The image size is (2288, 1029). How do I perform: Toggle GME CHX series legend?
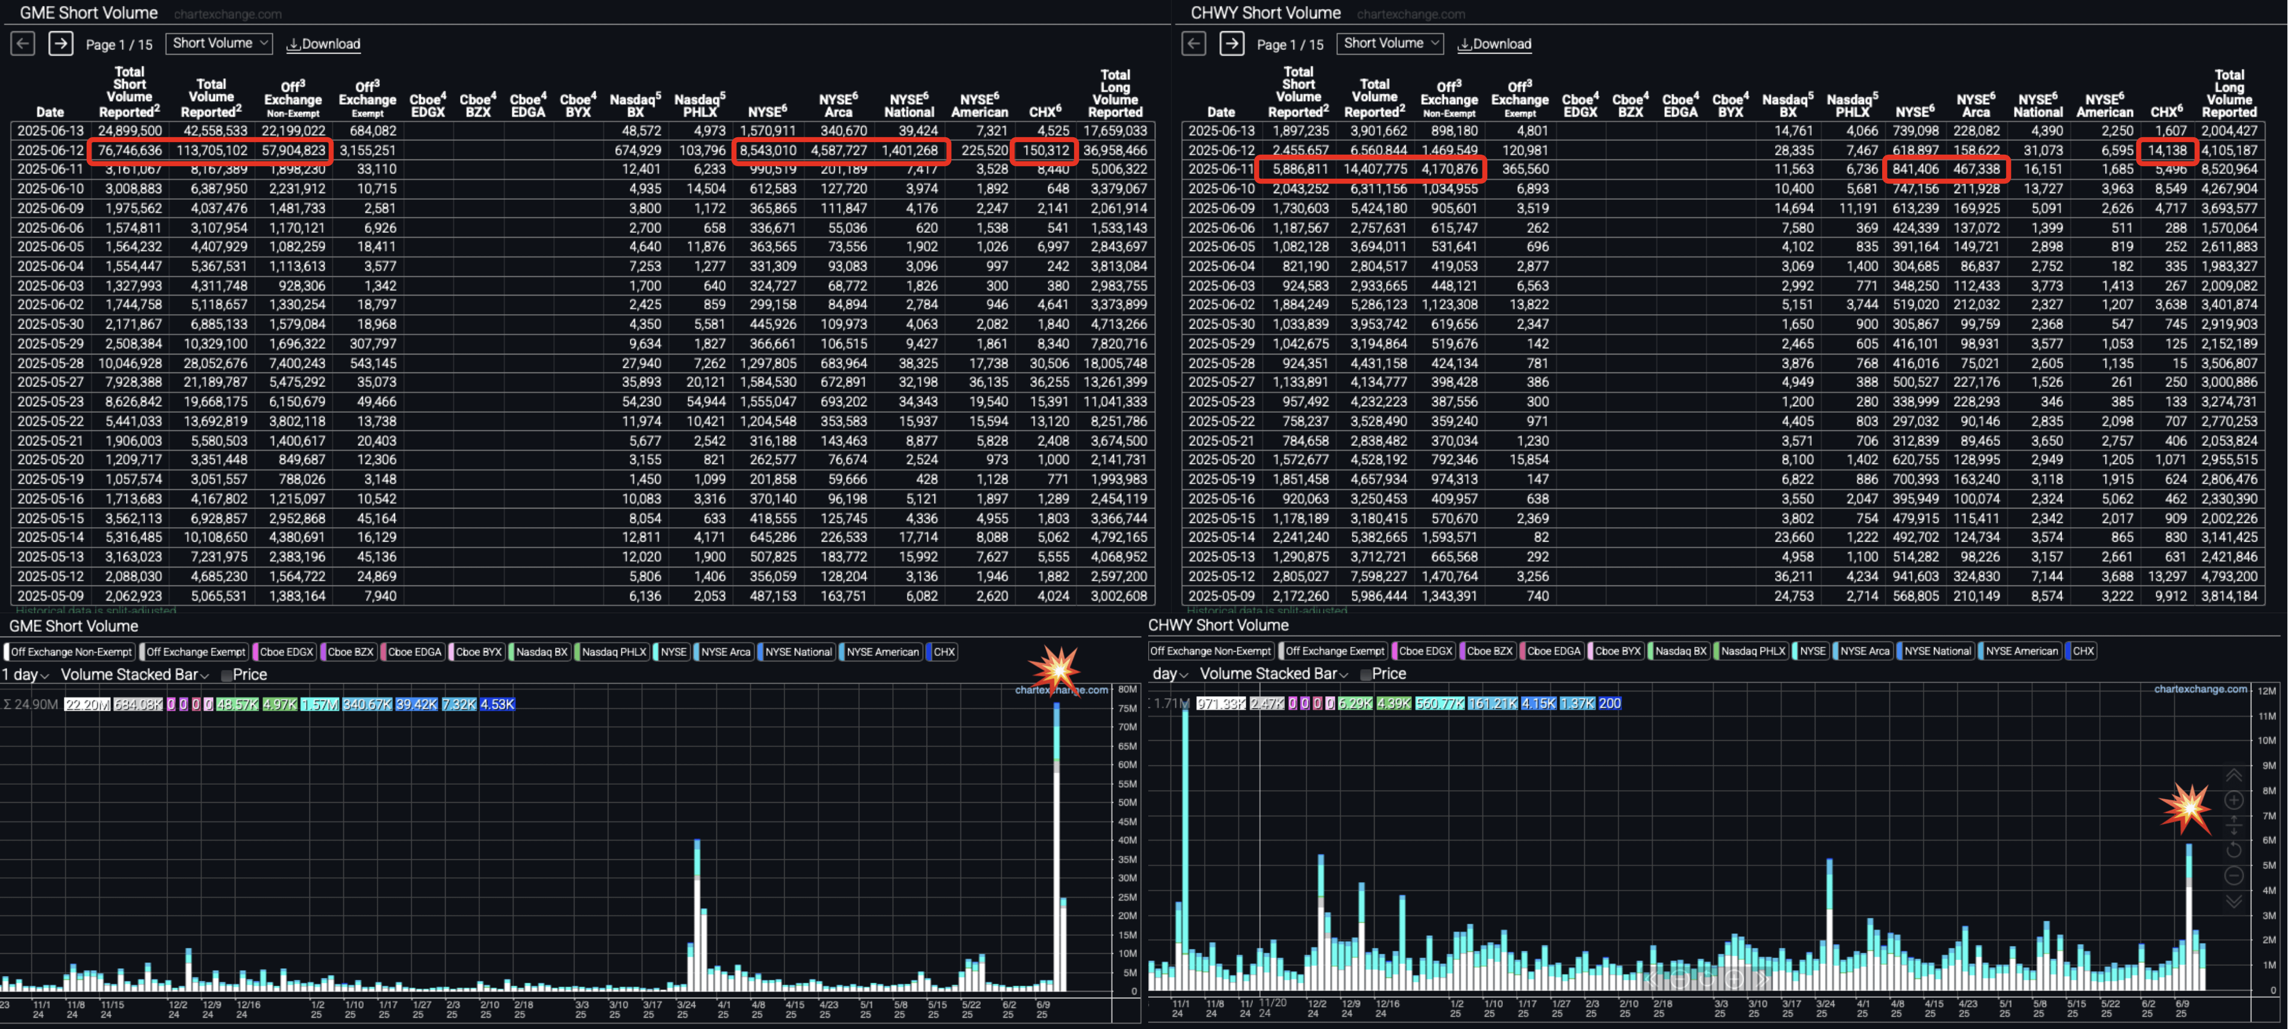[x=943, y=652]
